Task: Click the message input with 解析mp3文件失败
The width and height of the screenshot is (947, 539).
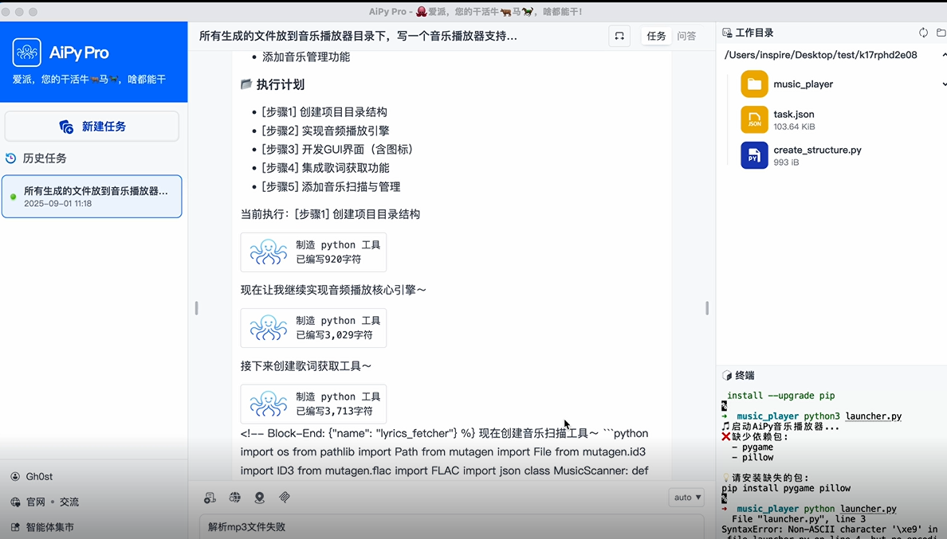Action: point(452,527)
